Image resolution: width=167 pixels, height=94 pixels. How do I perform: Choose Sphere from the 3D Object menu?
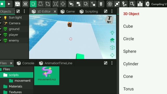point(130,51)
